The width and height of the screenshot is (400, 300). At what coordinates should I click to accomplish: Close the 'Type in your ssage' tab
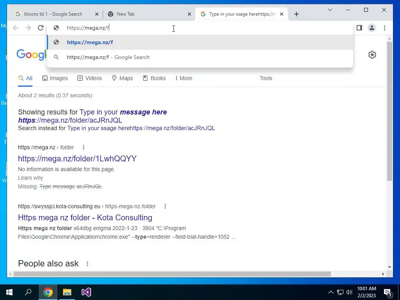click(x=282, y=14)
